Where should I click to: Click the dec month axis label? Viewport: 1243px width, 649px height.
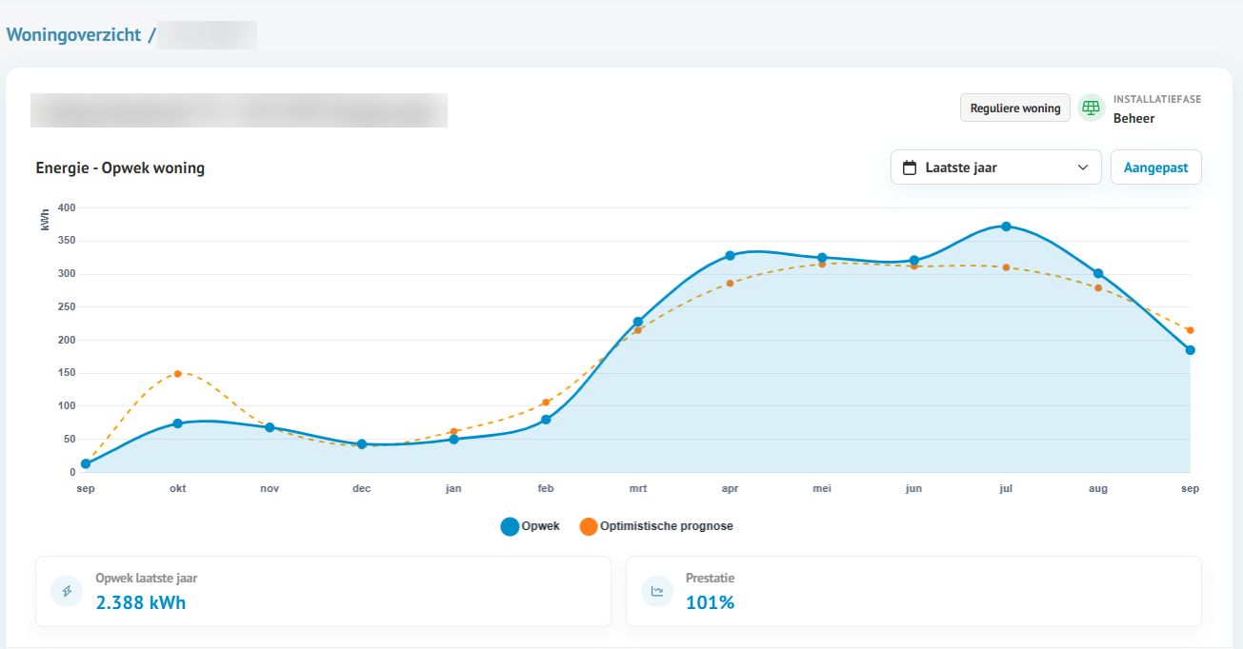pyautogui.click(x=362, y=489)
